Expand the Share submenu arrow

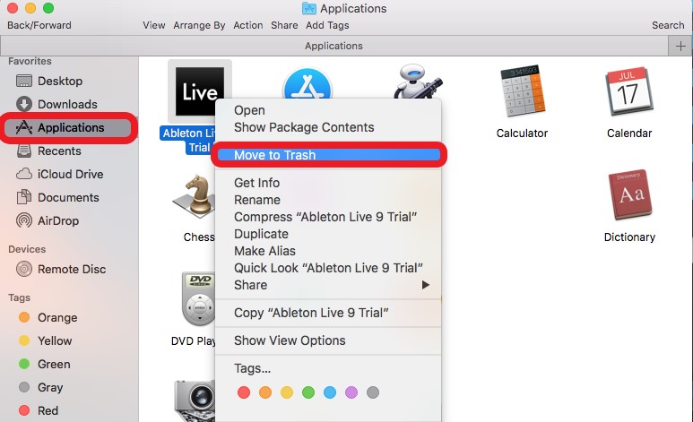point(425,285)
